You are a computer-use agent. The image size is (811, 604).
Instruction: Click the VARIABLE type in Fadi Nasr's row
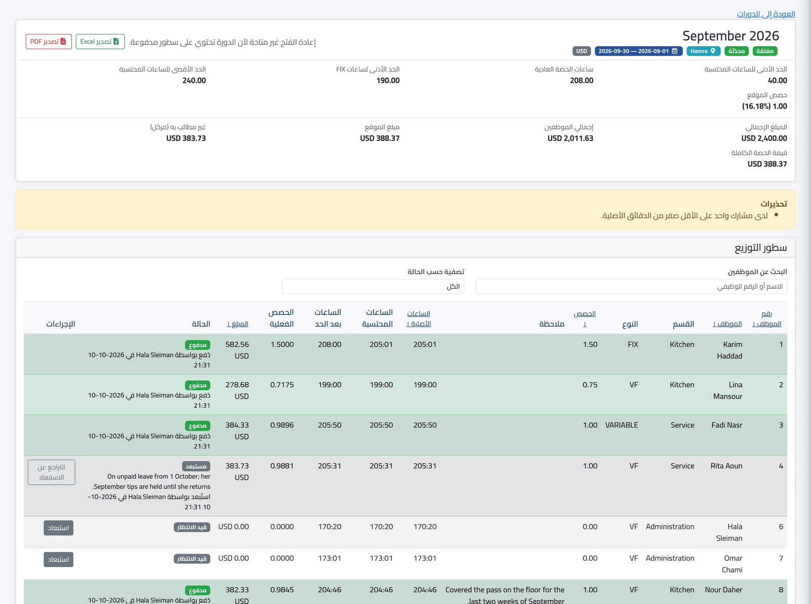(x=621, y=425)
